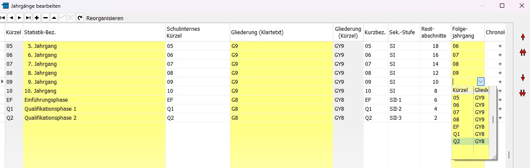Add a new Jahrgang with plus icon
This screenshot has height=168, width=530.
[37, 18]
